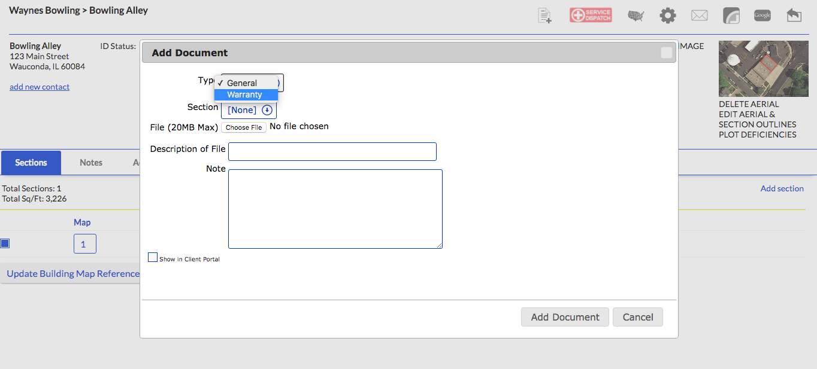Cancel the Add Document dialog
The width and height of the screenshot is (817, 369).
click(637, 317)
